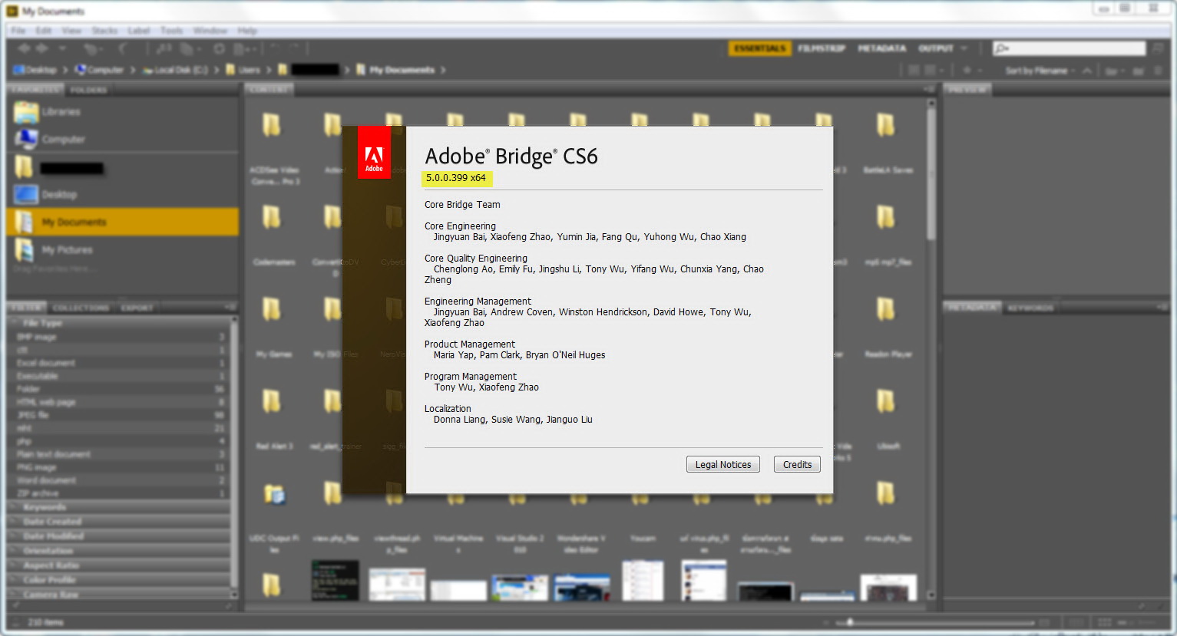Click the Credits button
The width and height of the screenshot is (1177, 636).
click(797, 464)
